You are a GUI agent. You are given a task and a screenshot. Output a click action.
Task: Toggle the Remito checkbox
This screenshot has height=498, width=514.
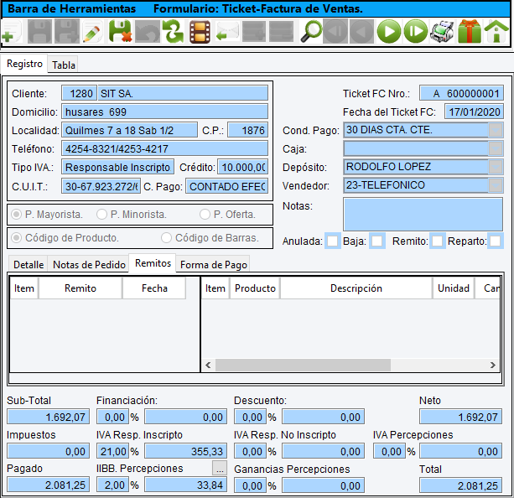(437, 241)
